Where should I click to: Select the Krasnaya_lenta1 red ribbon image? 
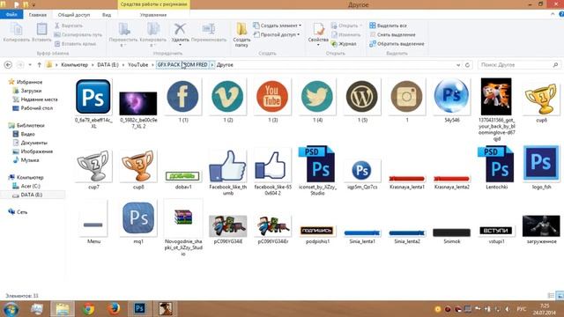coord(407,180)
